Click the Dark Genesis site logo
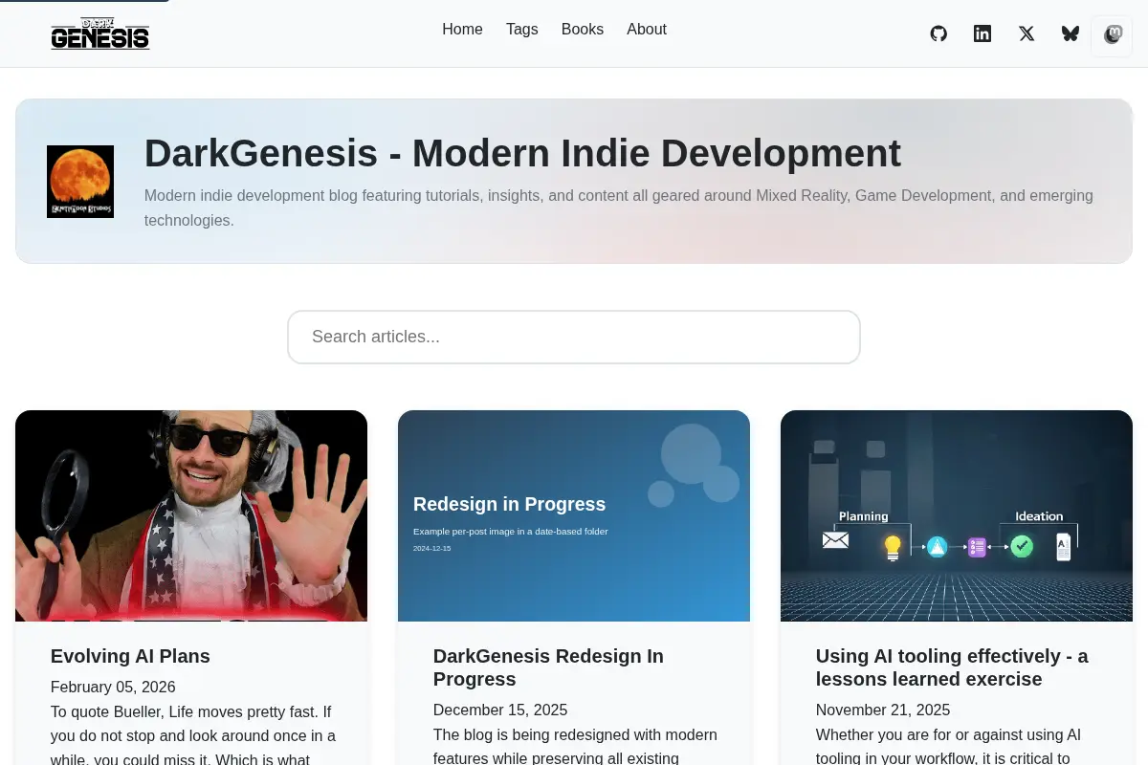This screenshot has width=1148, height=765. coord(99,34)
